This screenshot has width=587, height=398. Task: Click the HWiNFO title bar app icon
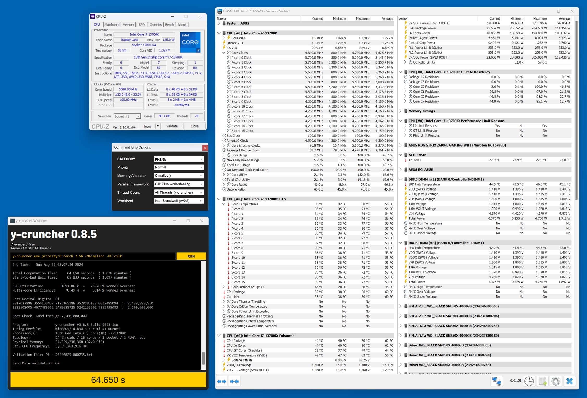pos(220,11)
